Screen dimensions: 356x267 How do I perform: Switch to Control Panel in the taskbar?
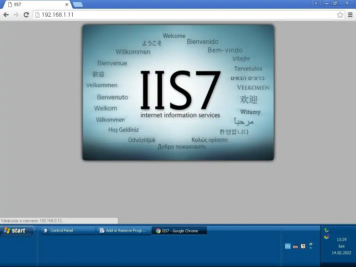68,231
